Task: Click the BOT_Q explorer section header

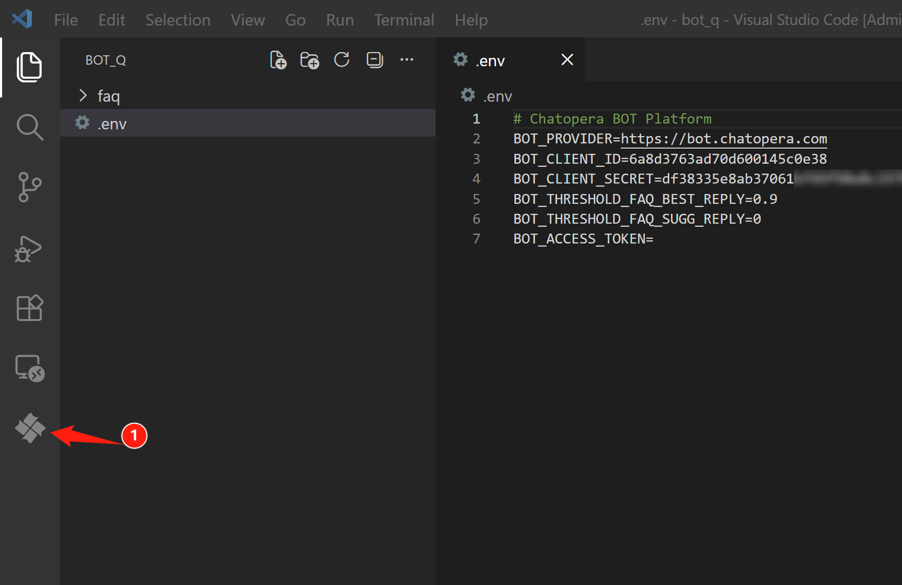Action: pos(106,60)
